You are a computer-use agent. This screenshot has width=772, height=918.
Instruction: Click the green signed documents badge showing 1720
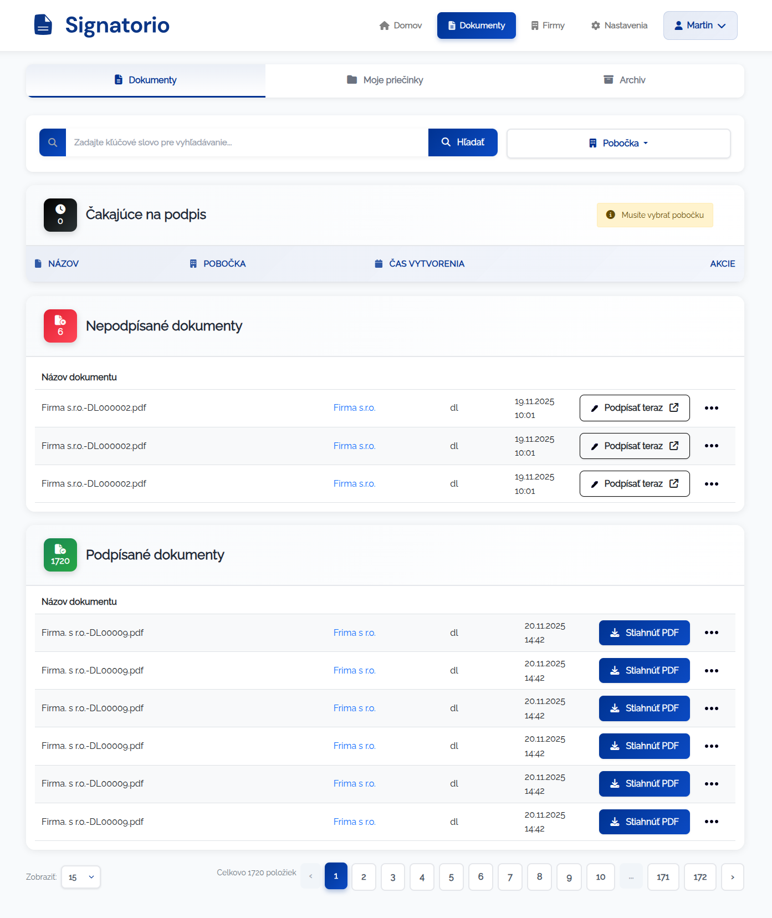[60, 555]
